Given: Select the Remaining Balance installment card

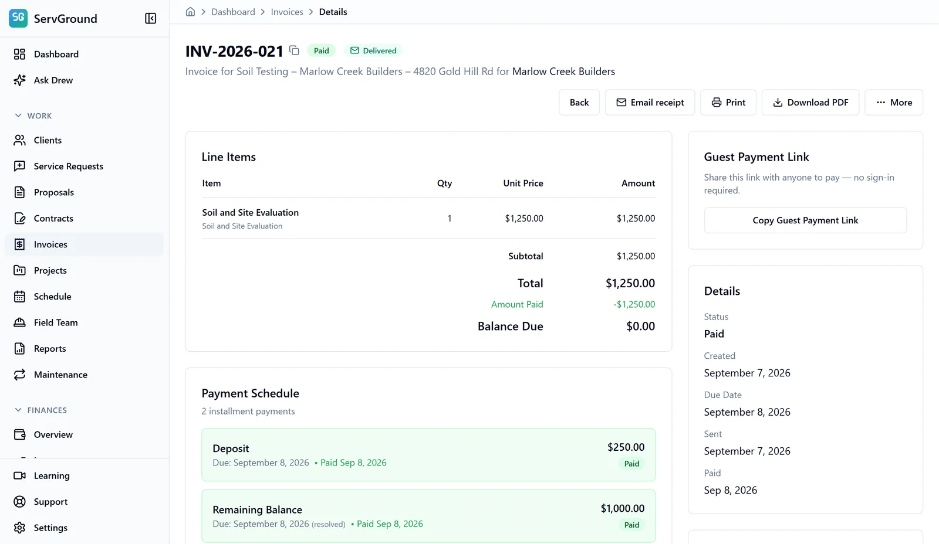Looking at the screenshot, I should coord(428,516).
